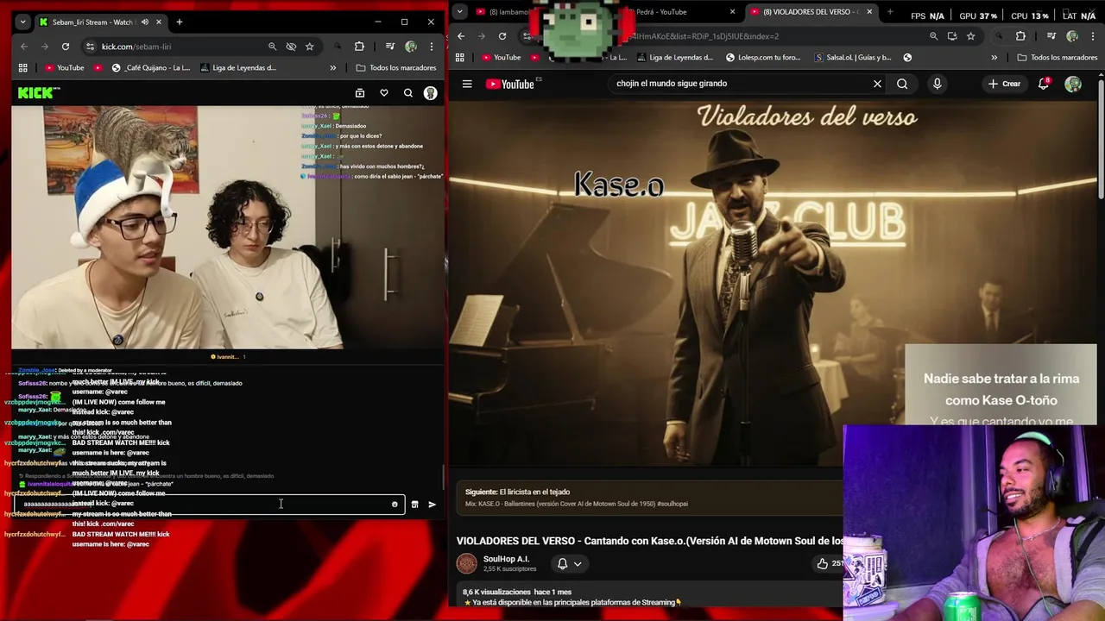Click the YouTube page vertical scrollbar
This screenshot has width=1105, height=621.
click(1101, 138)
